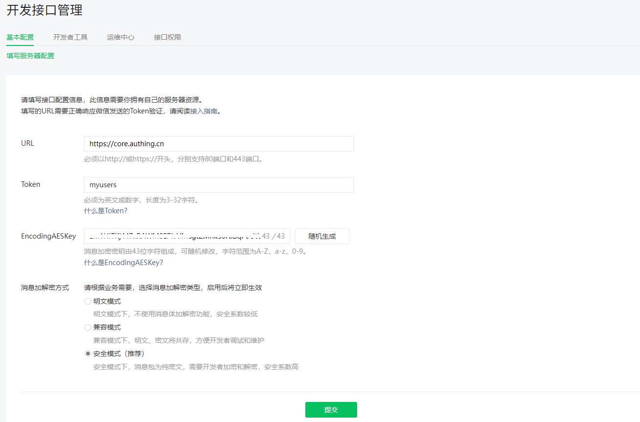Image resolution: width=640 pixels, height=422 pixels.
Task: Open the 开发者工具 tab
Action: 70,37
